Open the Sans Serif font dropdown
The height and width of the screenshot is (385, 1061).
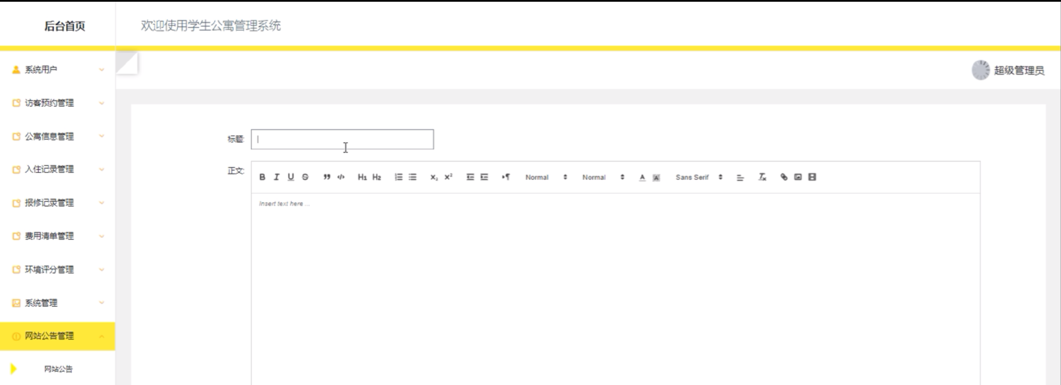[698, 177]
